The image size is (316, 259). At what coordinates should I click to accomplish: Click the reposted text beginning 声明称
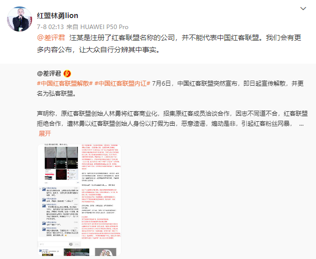tap(173, 119)
